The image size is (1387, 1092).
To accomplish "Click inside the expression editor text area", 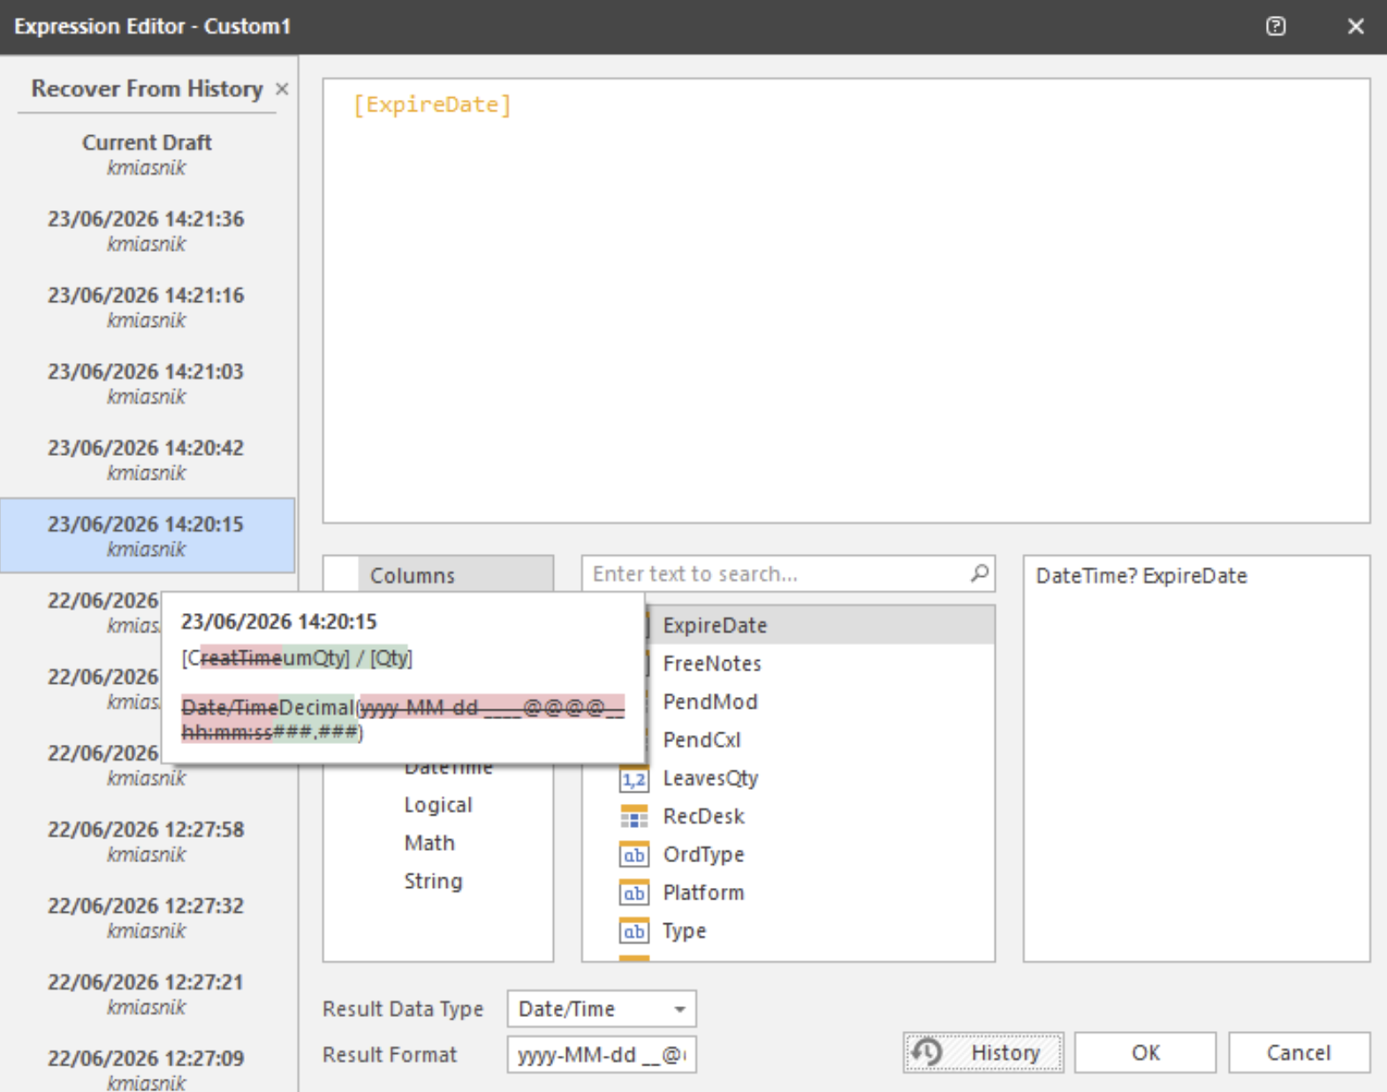I will coord(846,300).
